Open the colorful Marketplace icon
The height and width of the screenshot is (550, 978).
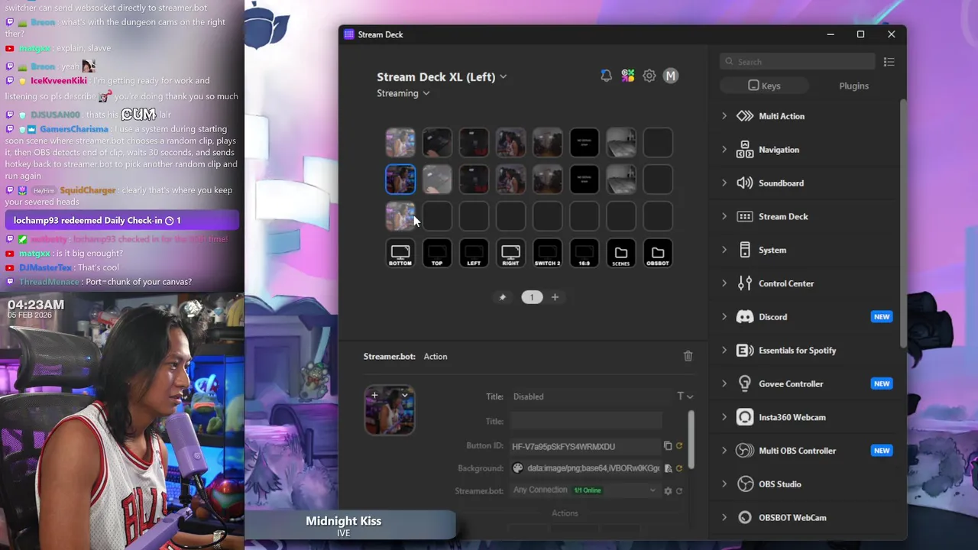tap(627, 76)
